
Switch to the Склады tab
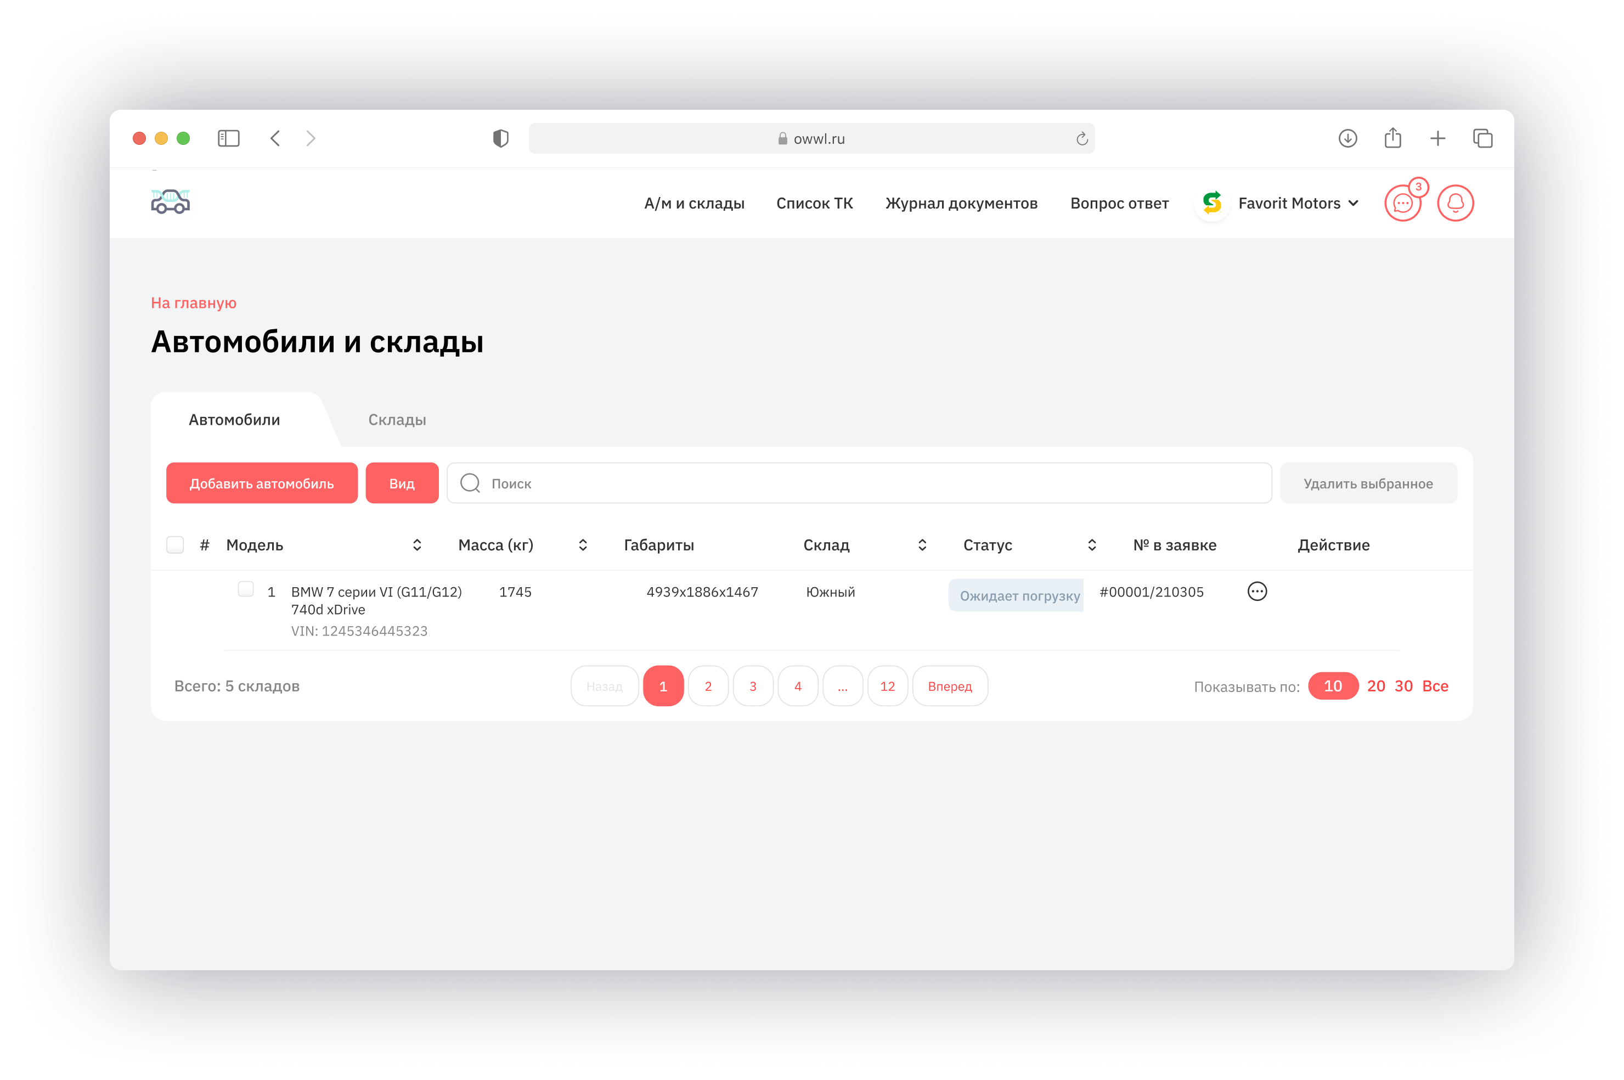coord(397,419)
